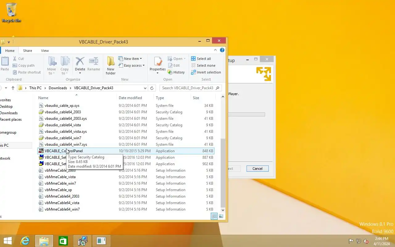Open Quick Access Toolbar customize dropdown

pyautogui.click(x=9, y=42)
